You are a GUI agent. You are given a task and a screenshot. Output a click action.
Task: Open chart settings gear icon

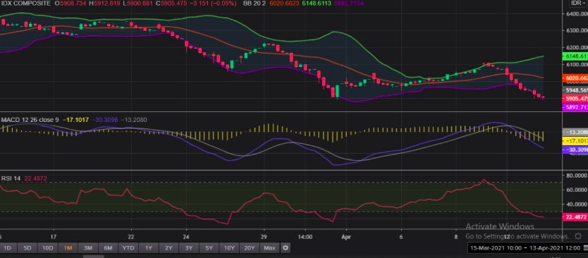(286, 248)
